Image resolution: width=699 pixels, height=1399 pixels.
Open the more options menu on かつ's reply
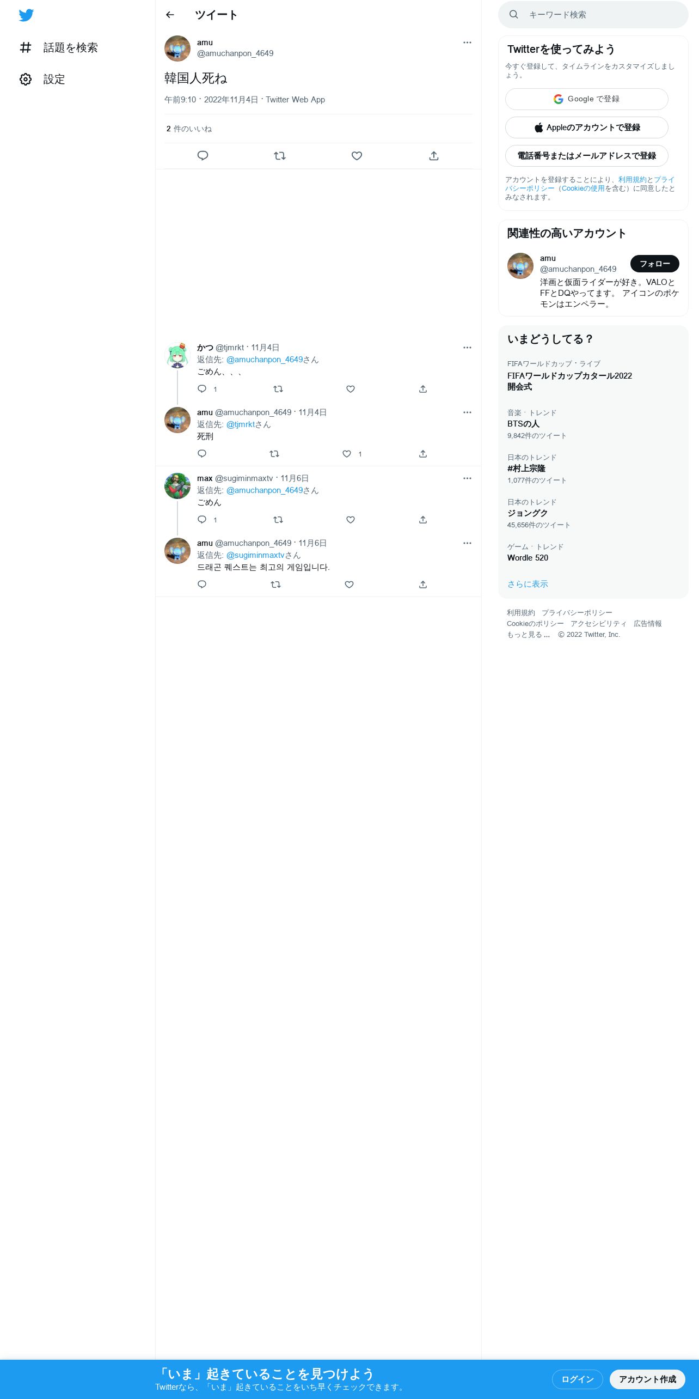(x=467, y=348)
